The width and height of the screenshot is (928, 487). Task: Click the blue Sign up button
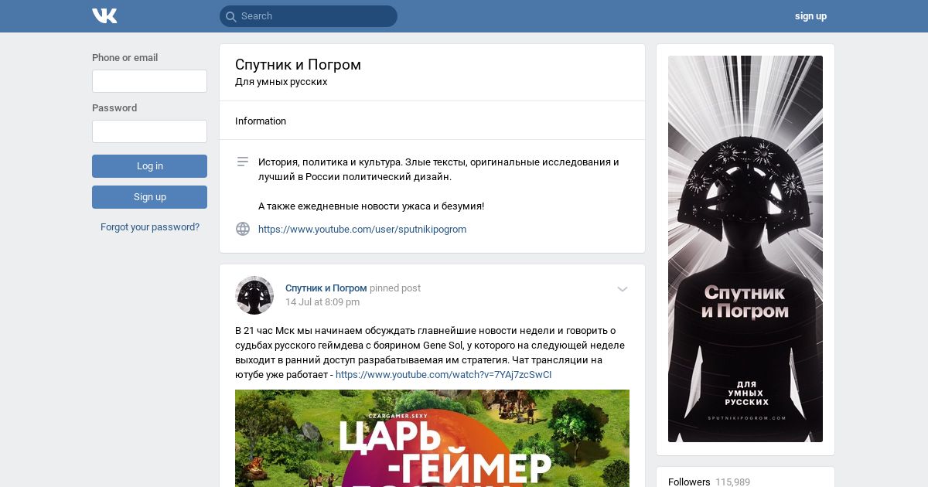click(x=149, y=197)
